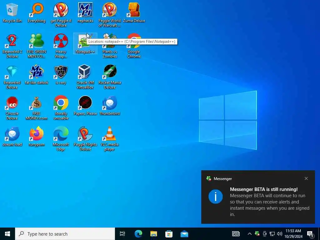Select the Rocket Mania Deluxe shortcut

[x=110, y=77]
